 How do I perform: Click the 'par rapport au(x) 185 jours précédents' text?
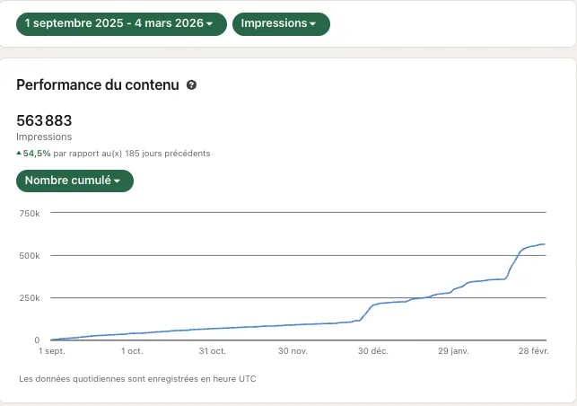pyautogui.click(x=132, y=154)
